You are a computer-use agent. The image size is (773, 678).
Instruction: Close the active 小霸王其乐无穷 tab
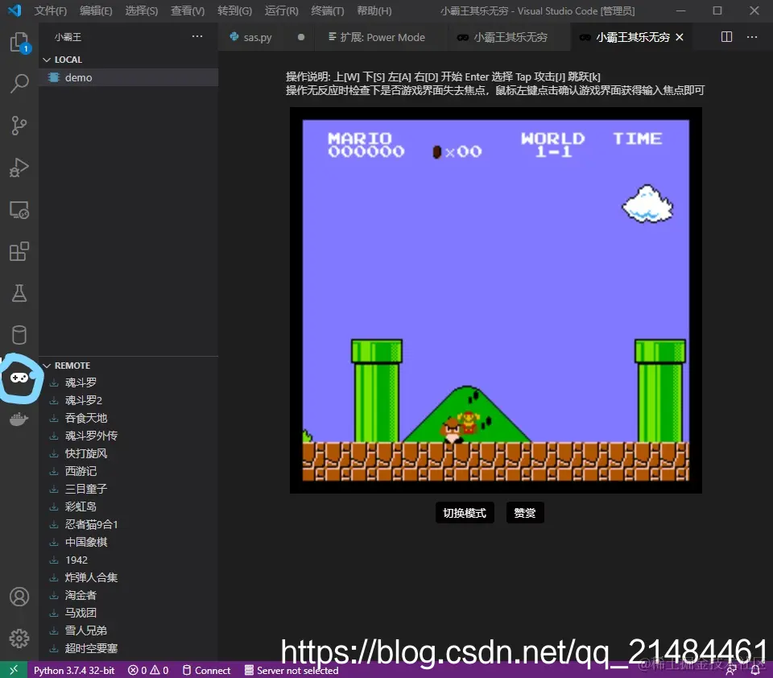click(x=680, y=37)
